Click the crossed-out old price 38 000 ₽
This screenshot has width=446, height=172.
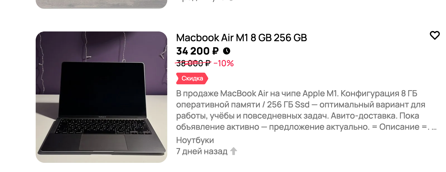click(193, 63)
